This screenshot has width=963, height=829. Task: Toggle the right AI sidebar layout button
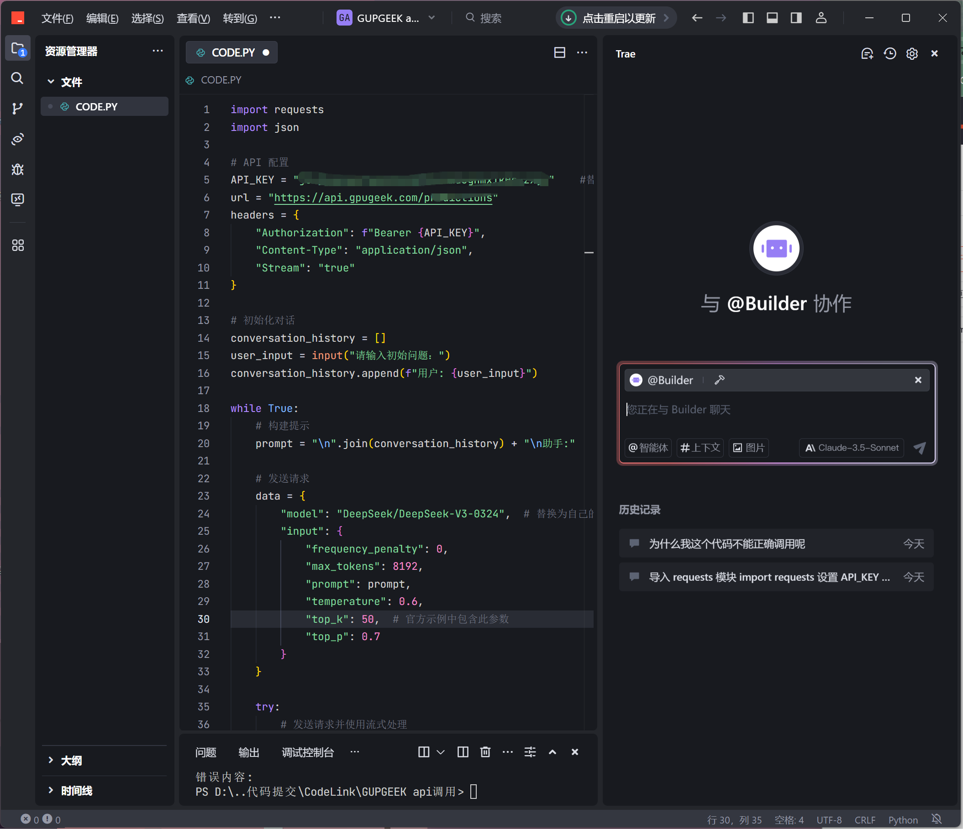pyautogui.click(x=796, y=18)
